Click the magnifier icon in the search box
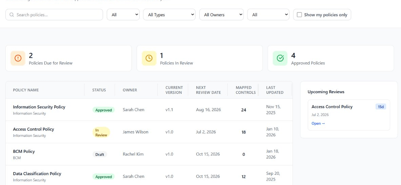Image resolution: width=401 pixels, height=185 pixels. coord(12,15)
